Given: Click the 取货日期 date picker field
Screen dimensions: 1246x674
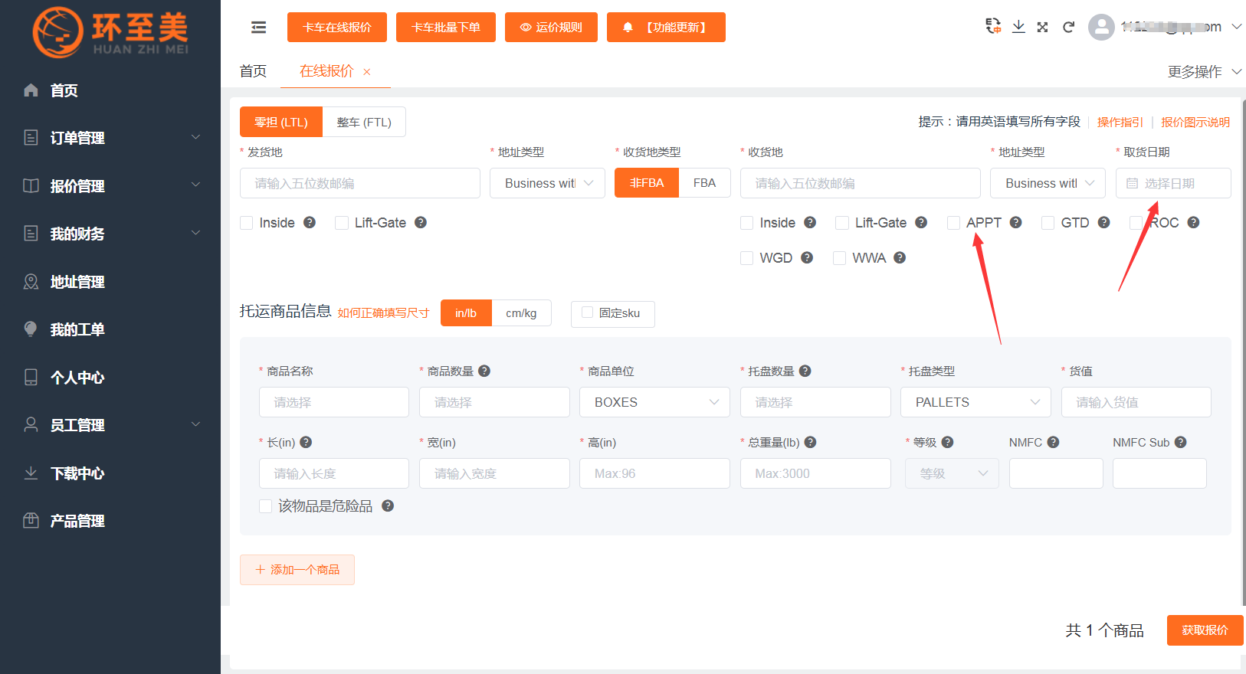Looking at the screenshot, I should click(x=1173, y=183).
